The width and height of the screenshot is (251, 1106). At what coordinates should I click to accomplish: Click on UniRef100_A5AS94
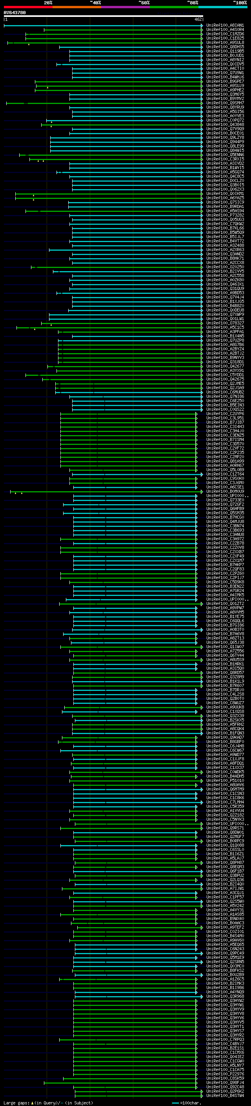click(225, 211)
